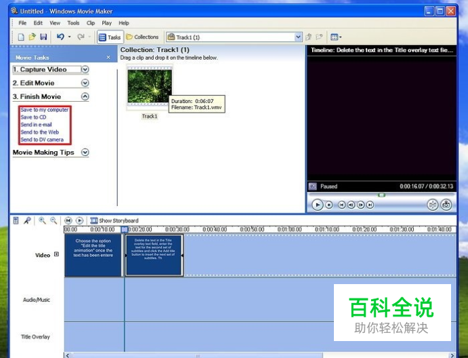Screen dimensions: 468x358
Task: Open the Undo history dropdown arrow
Action: click(70, 37)
